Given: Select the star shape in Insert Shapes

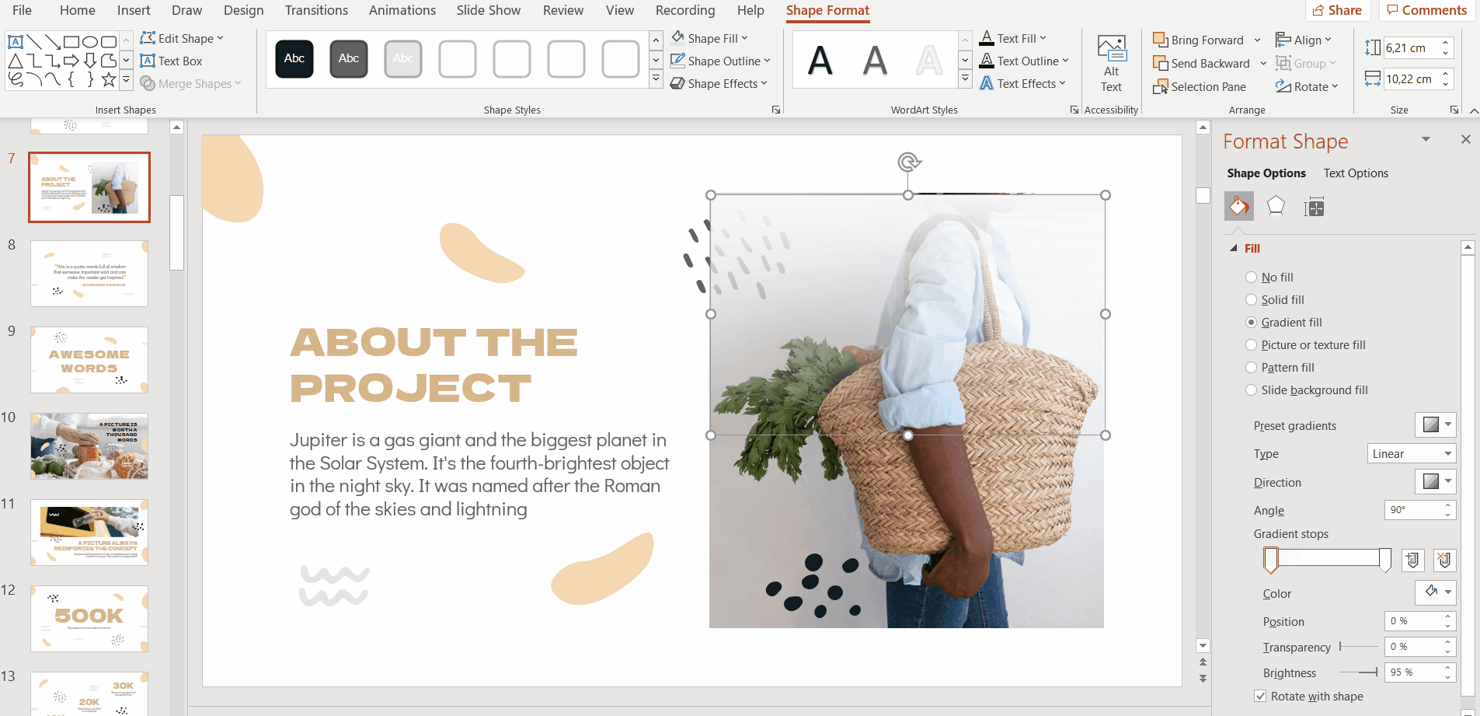Looking at the screenshot, I should point(109,79).
